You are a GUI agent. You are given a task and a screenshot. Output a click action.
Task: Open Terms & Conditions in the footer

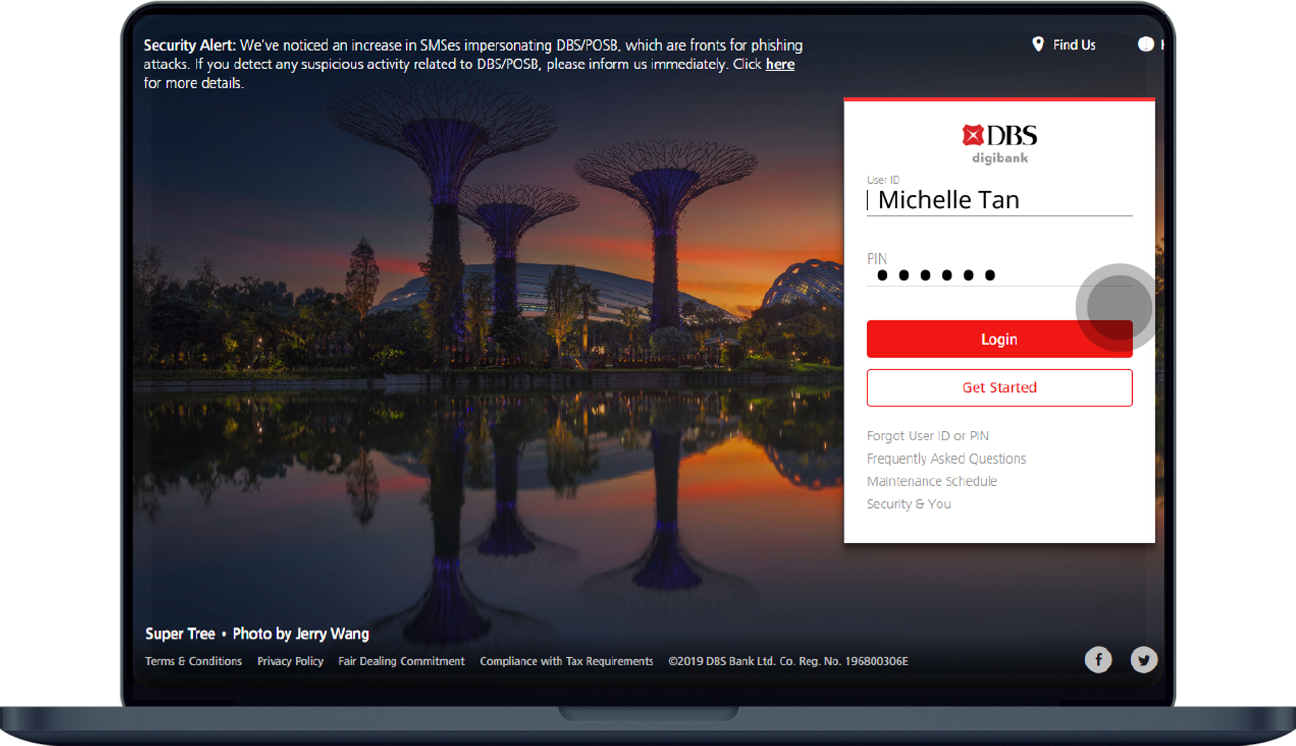tap(193, 661)
